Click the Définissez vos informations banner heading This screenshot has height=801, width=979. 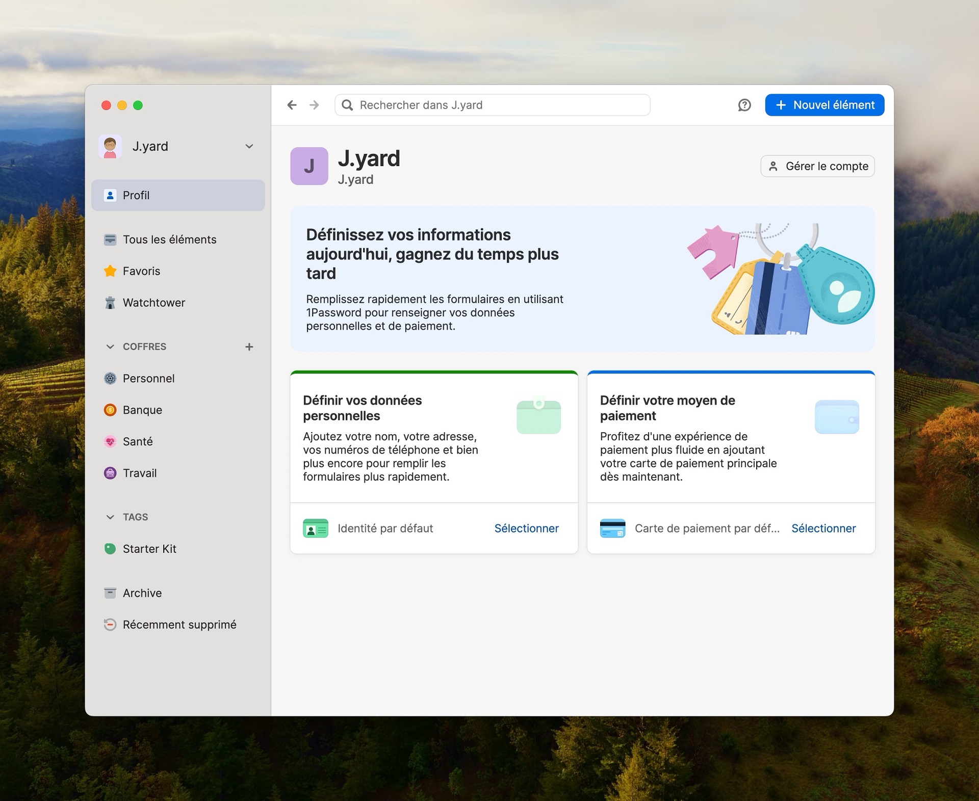pyautogui.click(x=432, y=254)
